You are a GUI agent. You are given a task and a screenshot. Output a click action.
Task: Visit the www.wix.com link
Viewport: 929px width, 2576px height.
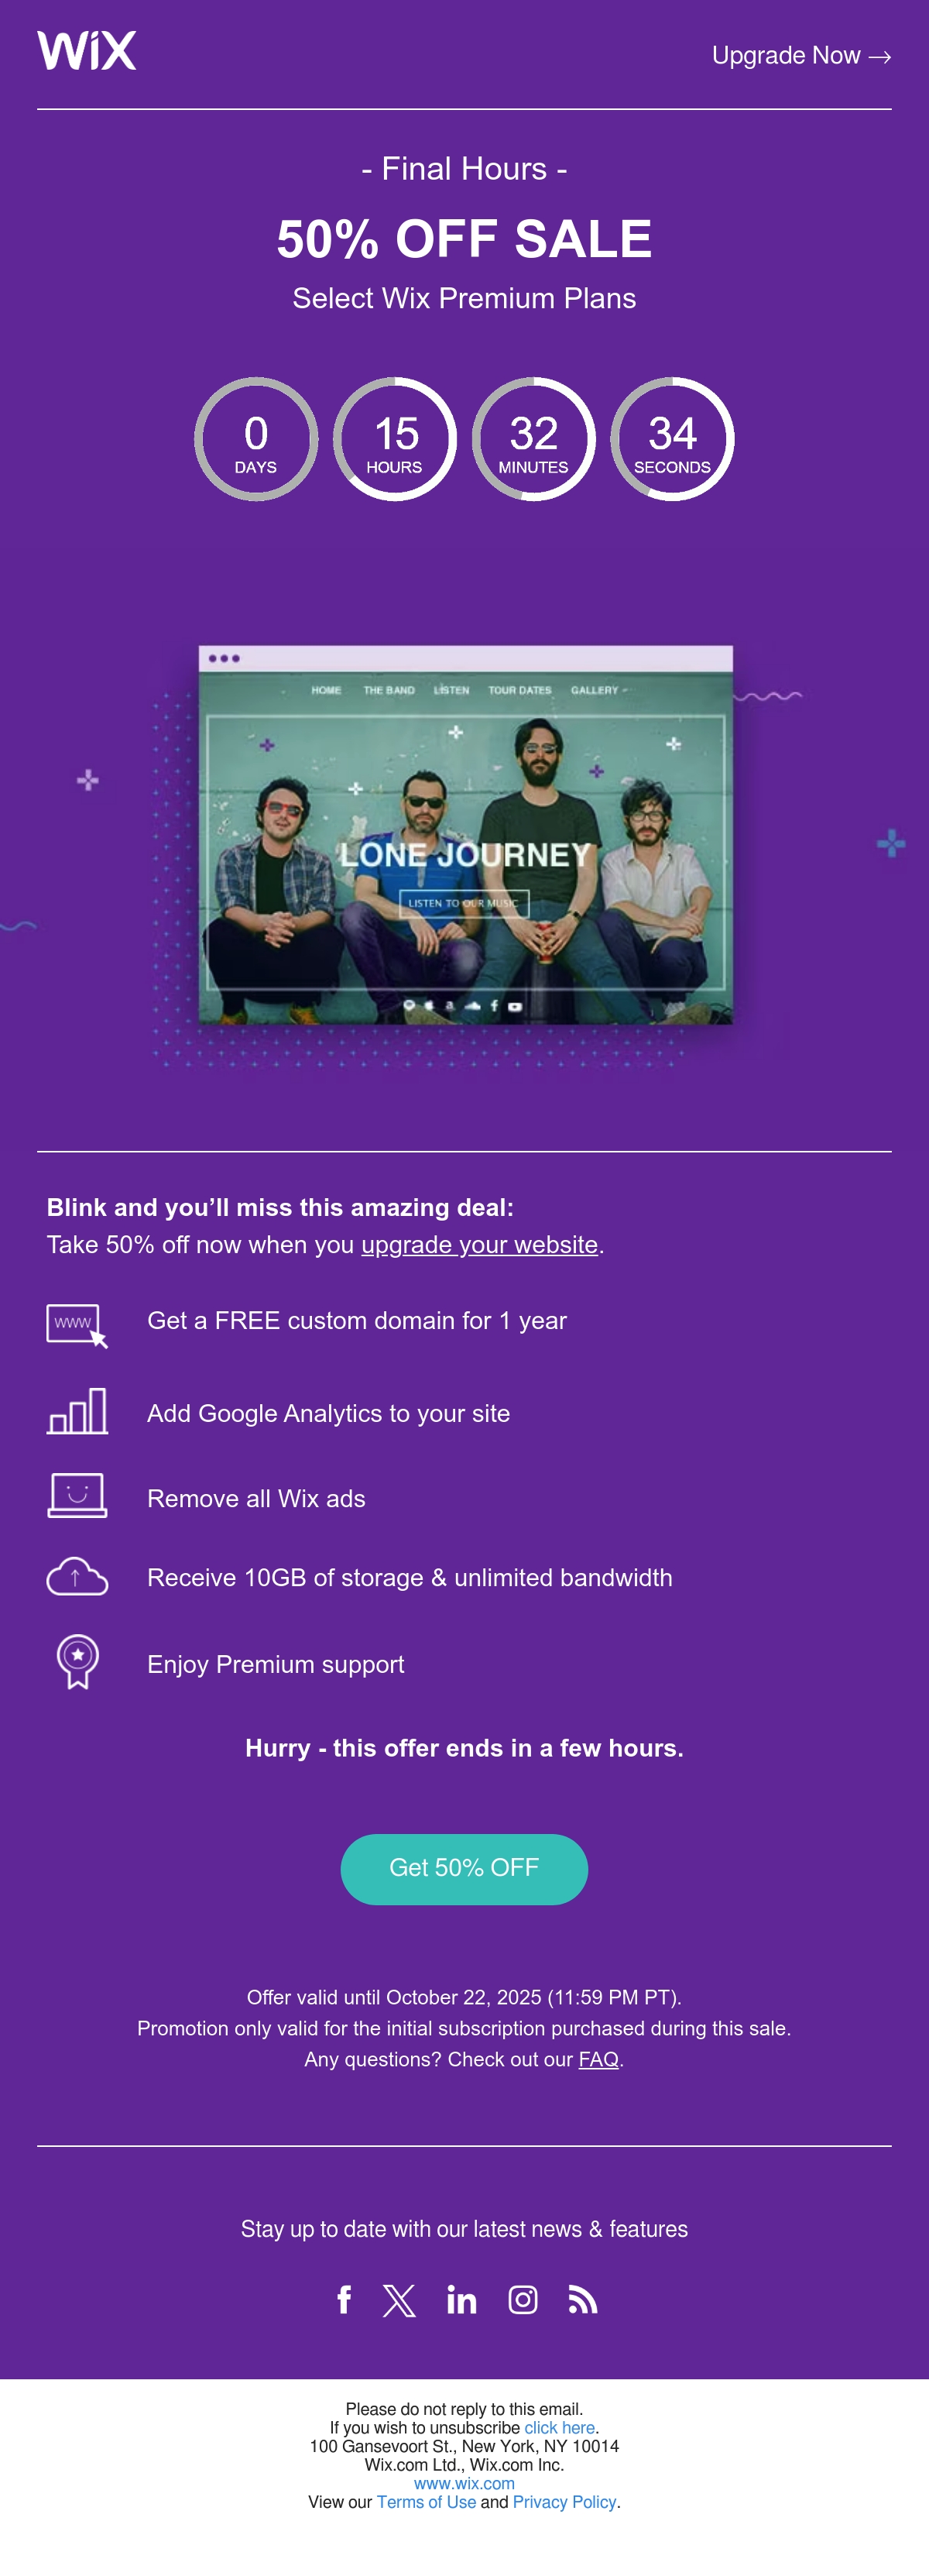(464, 2484)
